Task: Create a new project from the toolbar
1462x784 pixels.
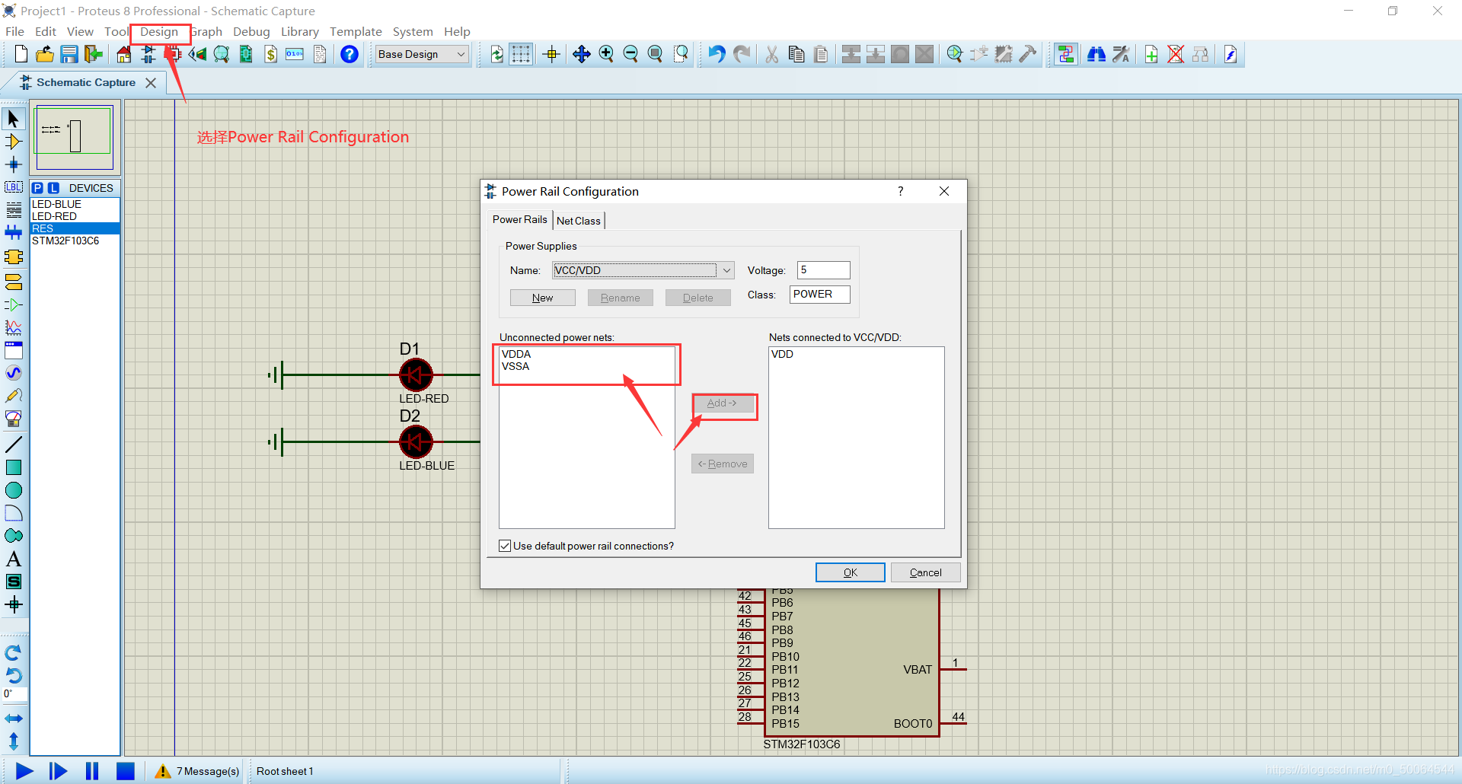Action: click(21, 54)
